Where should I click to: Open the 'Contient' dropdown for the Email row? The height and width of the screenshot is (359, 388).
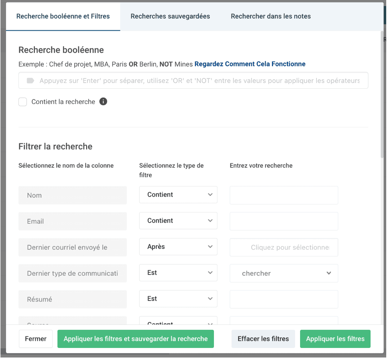[x=178, y=220]
